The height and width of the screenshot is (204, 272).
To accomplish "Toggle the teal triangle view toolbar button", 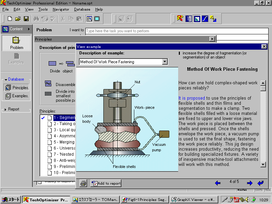I will click(x=197, y=19).
